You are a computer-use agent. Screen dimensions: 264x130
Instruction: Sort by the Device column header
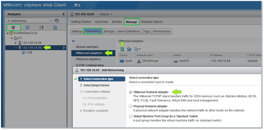(127, 55)
